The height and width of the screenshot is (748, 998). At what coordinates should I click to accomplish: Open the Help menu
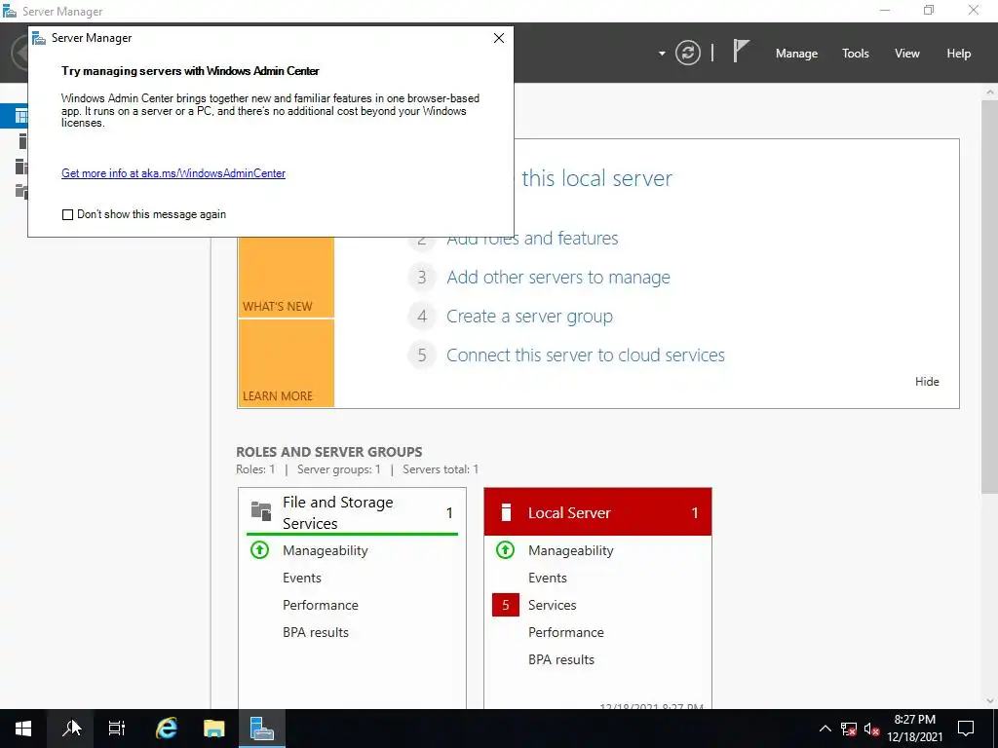tap(959, 54)
